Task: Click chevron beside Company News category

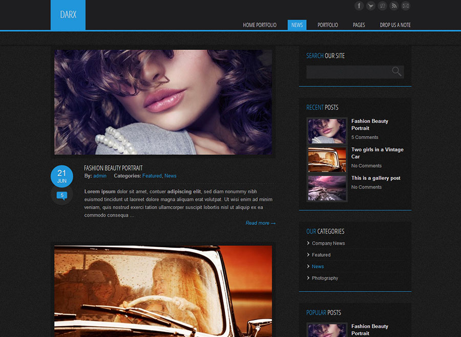Action: (x=308, y=243)
